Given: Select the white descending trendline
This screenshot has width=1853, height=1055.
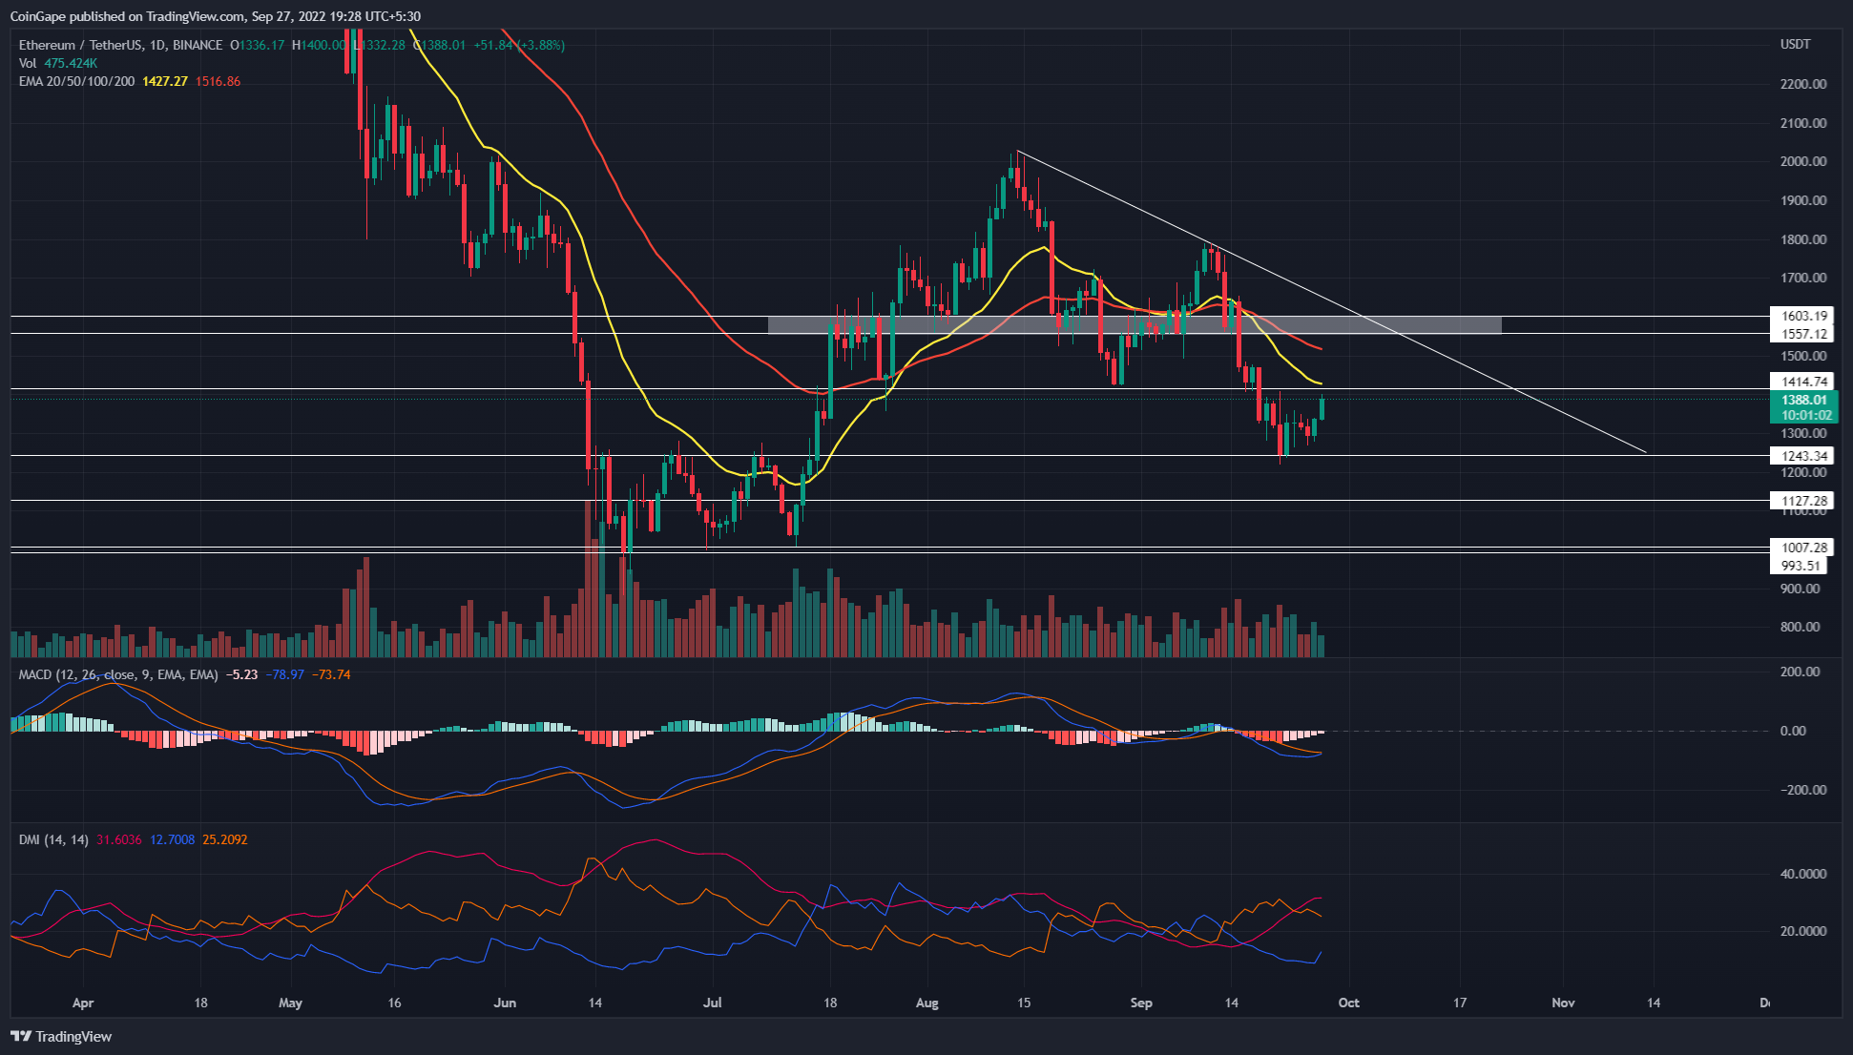Looking at the screenshot, I should 1332,301.
